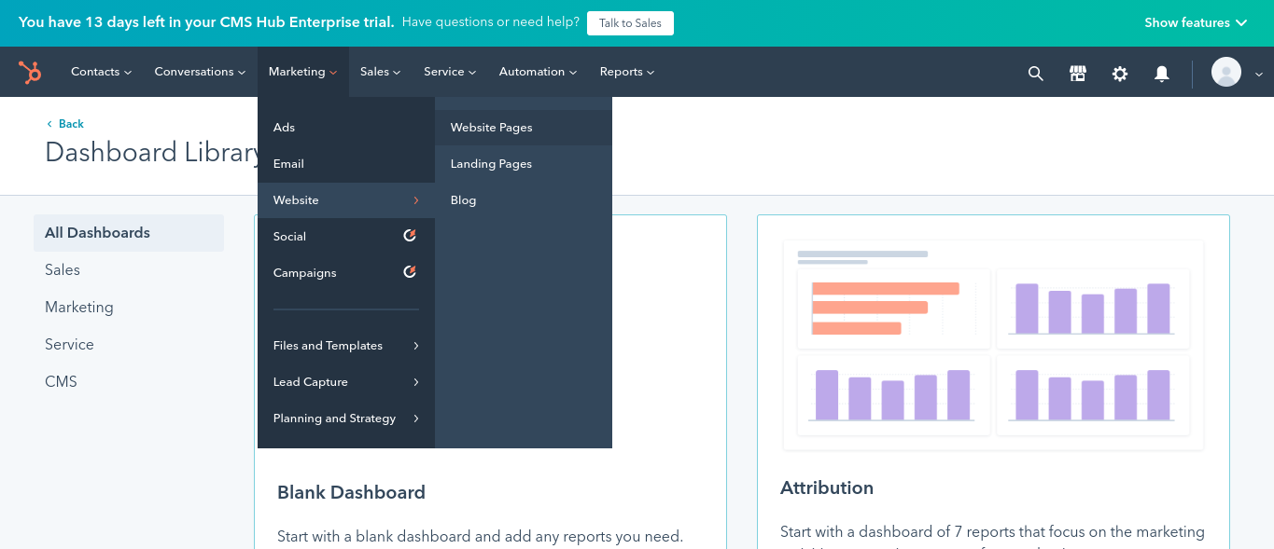Choose Landing Pages from submenu
The width and height of the screenshot is (1274, 549).
click(524, 164)
